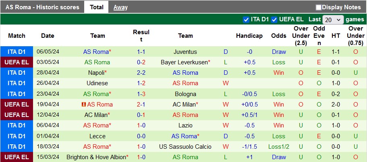367x162 pixels.
Task: Open Bologna team page link
Action: pyautogui.click(x=185, y=94)
